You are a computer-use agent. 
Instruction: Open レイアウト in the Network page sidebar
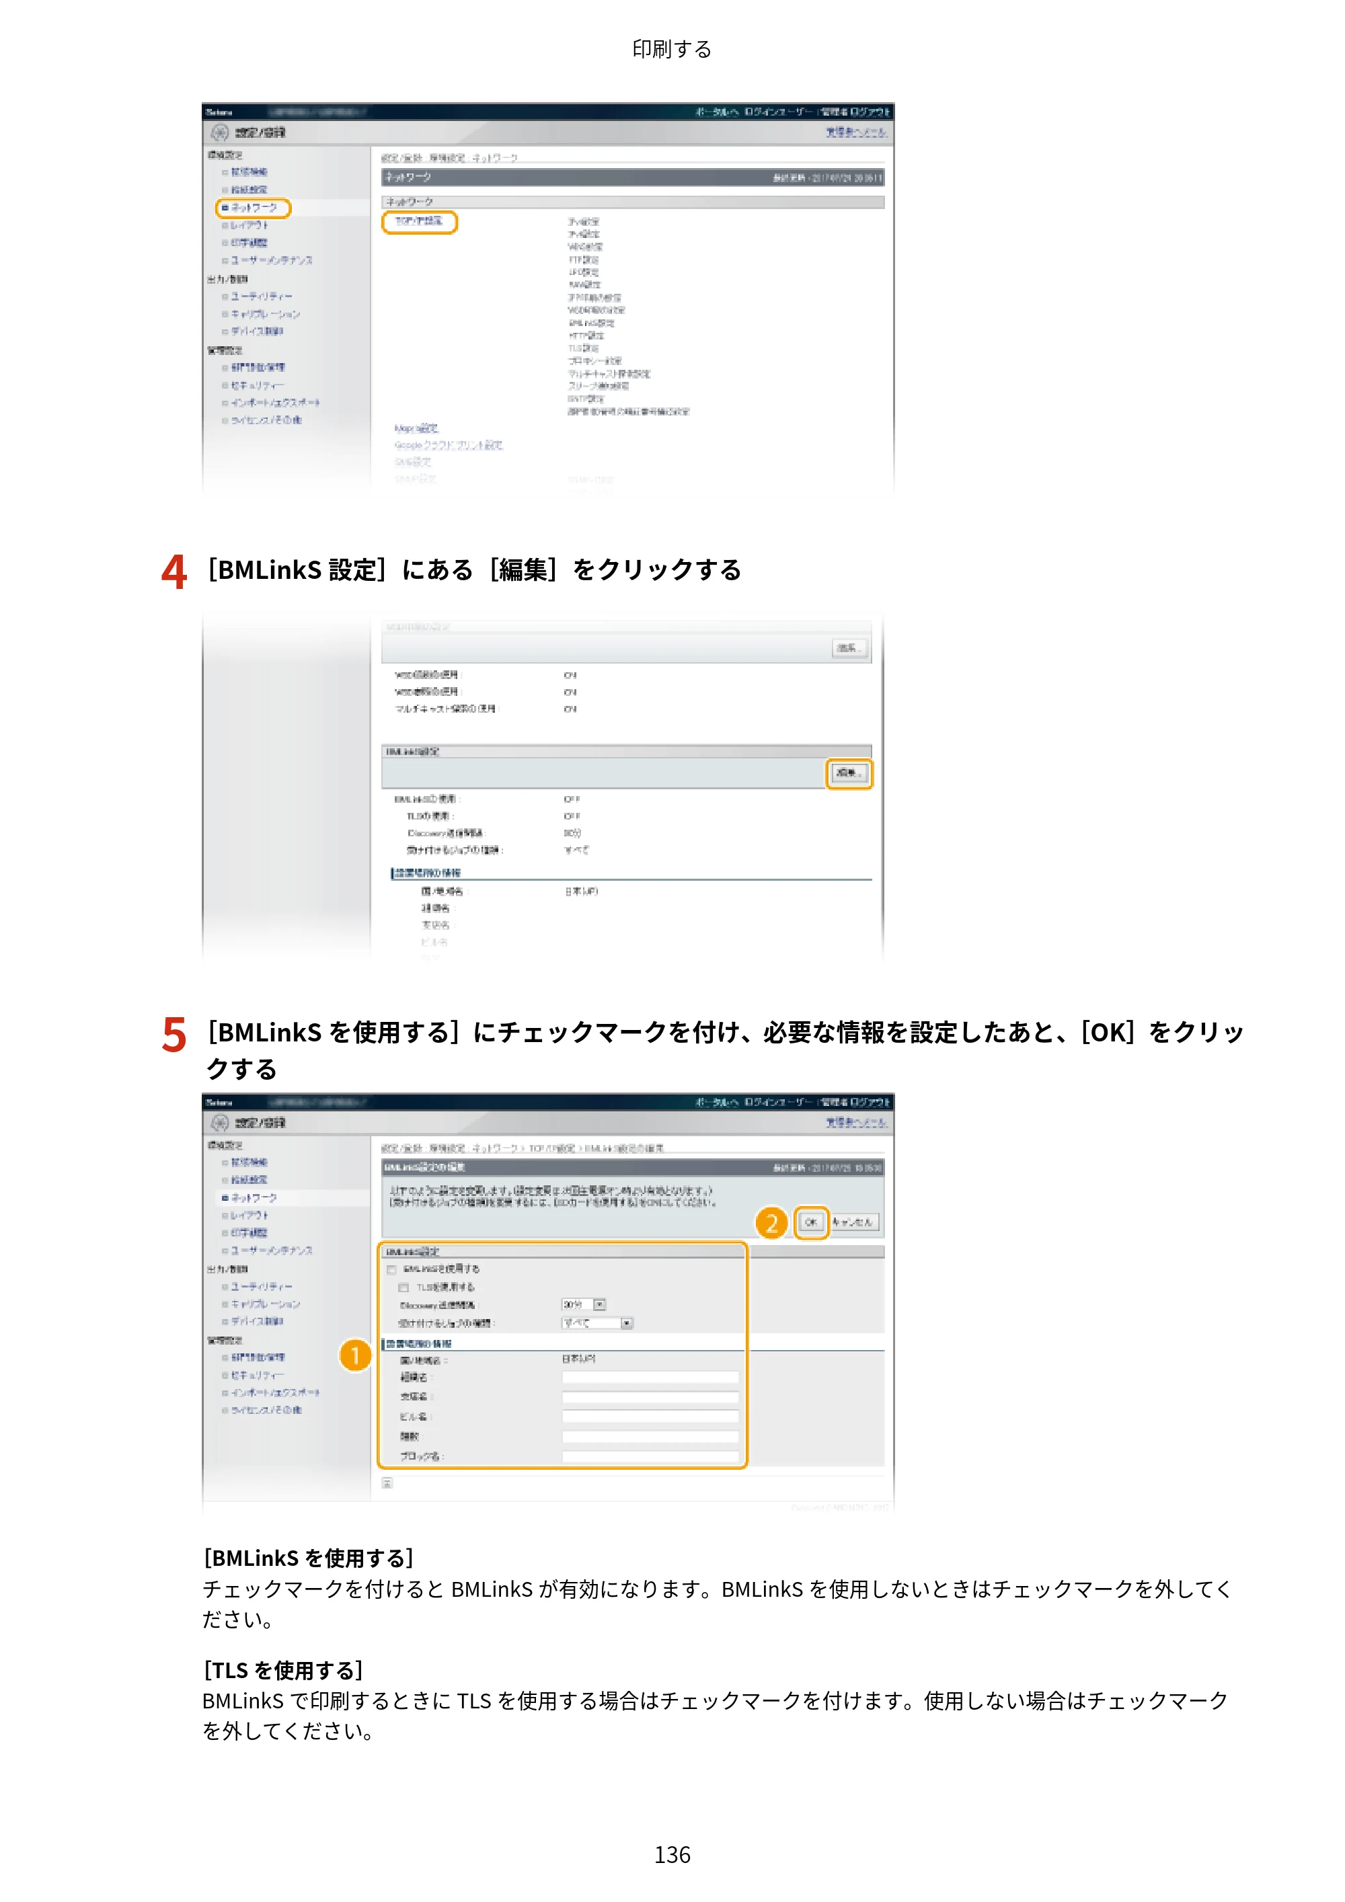point(249,225)
